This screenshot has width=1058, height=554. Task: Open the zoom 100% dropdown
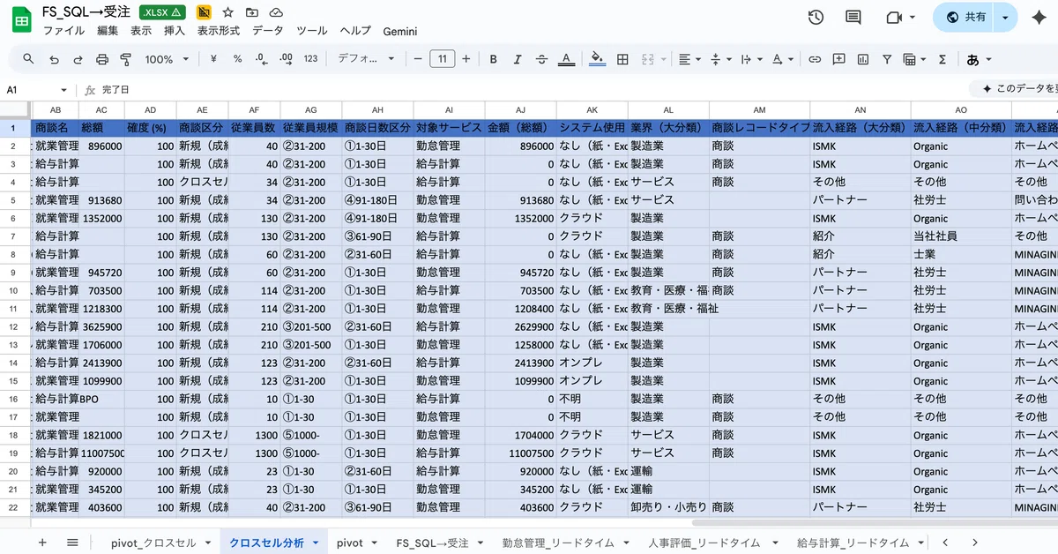point(167,59)
